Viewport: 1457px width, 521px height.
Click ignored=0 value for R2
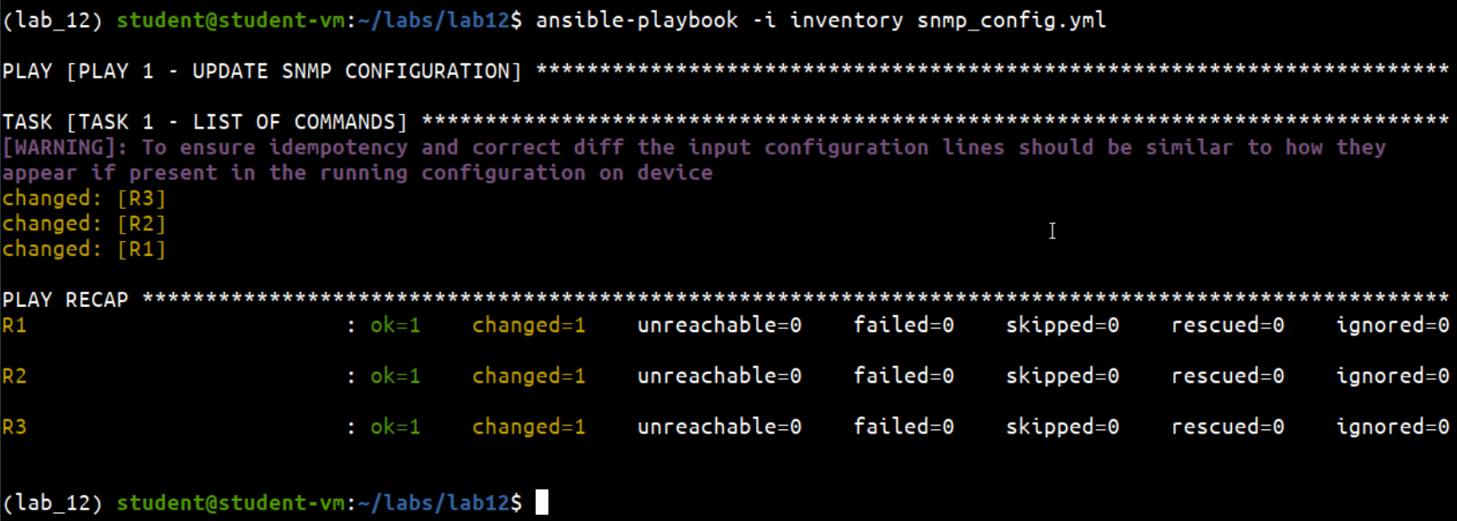coord(1393,376)
